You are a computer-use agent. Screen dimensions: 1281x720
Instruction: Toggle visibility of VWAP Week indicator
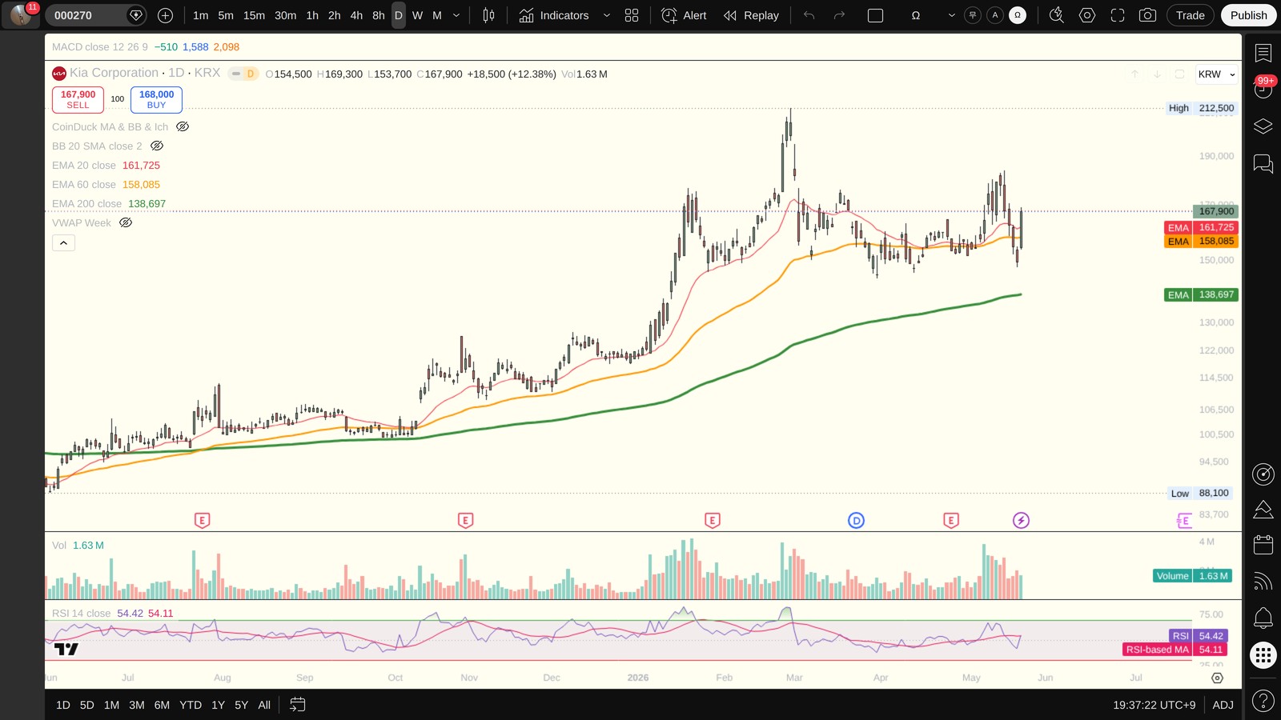click(126, 222)
